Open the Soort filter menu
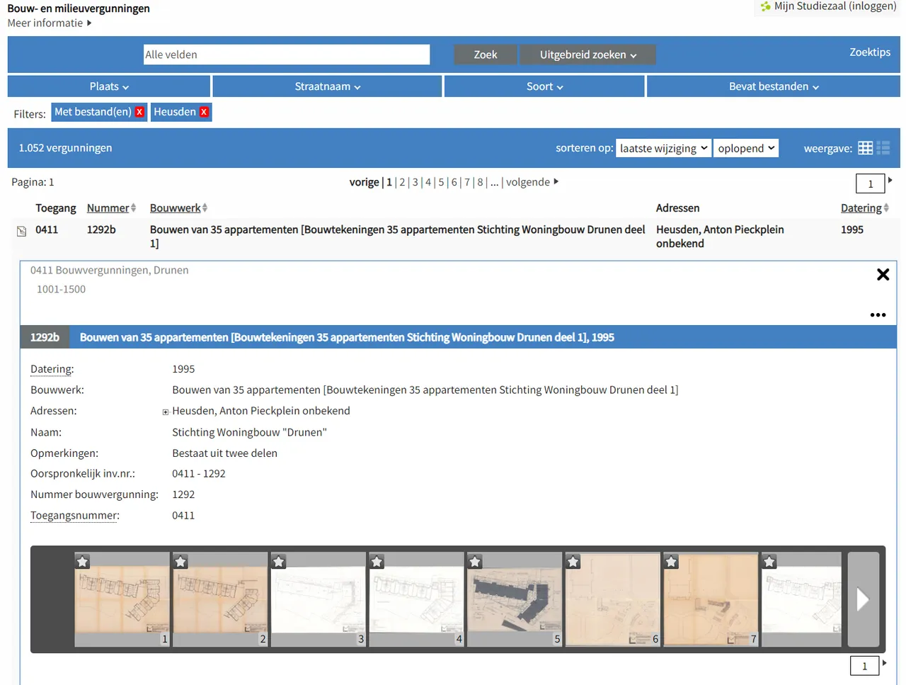The image size is (906, 685). click(x=544, y=86)
